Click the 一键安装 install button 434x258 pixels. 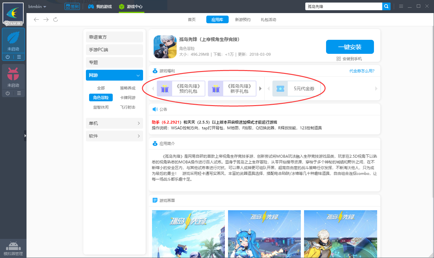350,47
